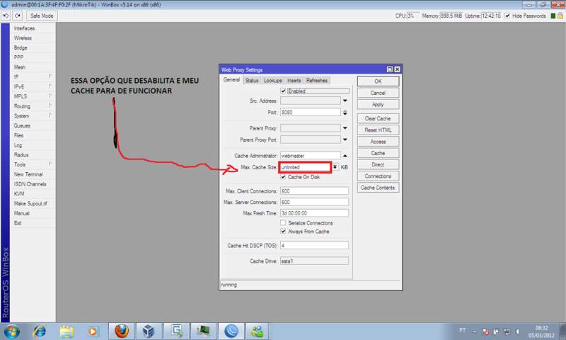Click the volume speaker tray icon
Image resolution: width=566 pixels, height=340 pixels.
[517, 331]
